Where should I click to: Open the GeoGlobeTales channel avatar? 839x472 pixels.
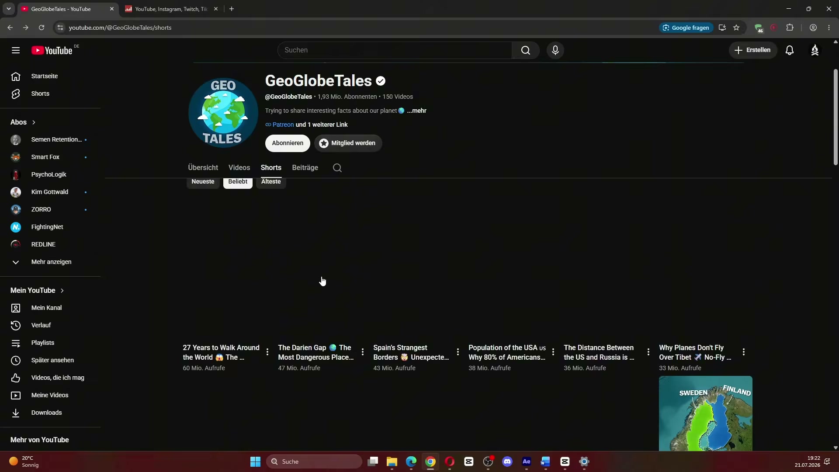click(x=223, y=113)
